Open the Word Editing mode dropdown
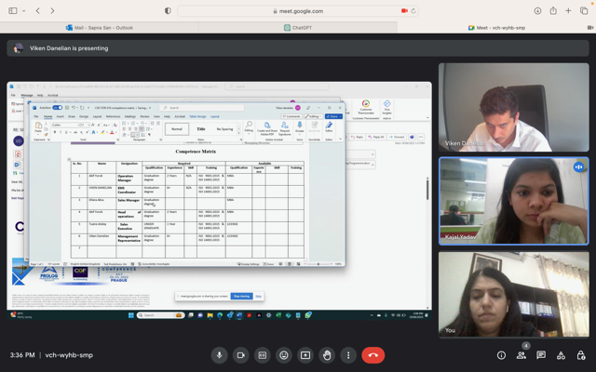Screen dimensions: 596x372 (313, 116)
